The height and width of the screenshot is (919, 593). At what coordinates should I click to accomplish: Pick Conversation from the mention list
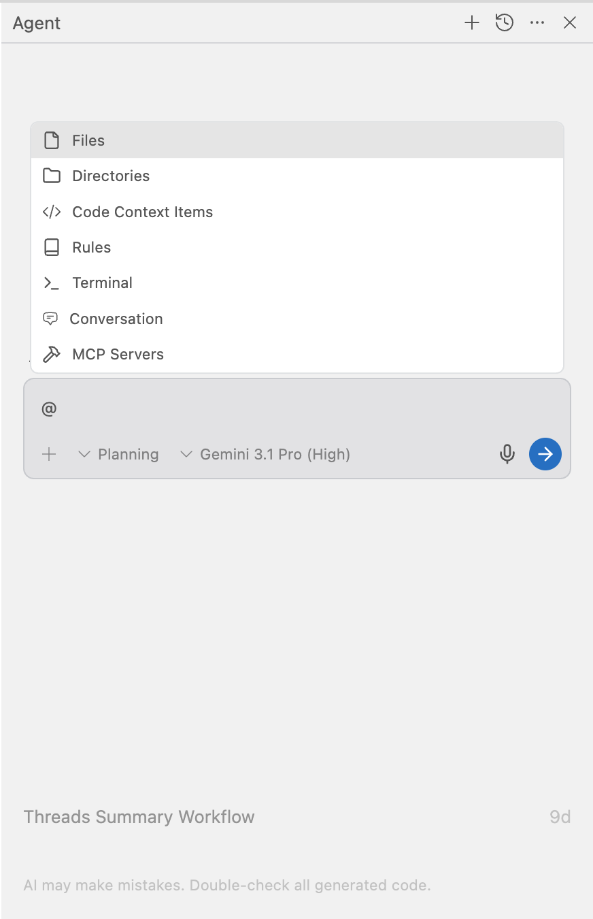click(116, 319)
